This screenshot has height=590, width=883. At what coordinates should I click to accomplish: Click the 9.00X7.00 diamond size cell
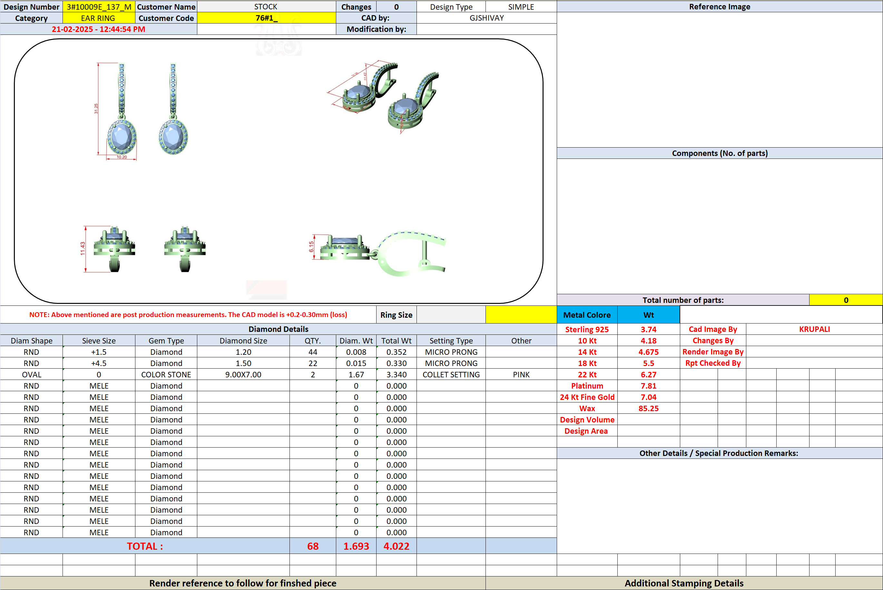coord(243,374)
